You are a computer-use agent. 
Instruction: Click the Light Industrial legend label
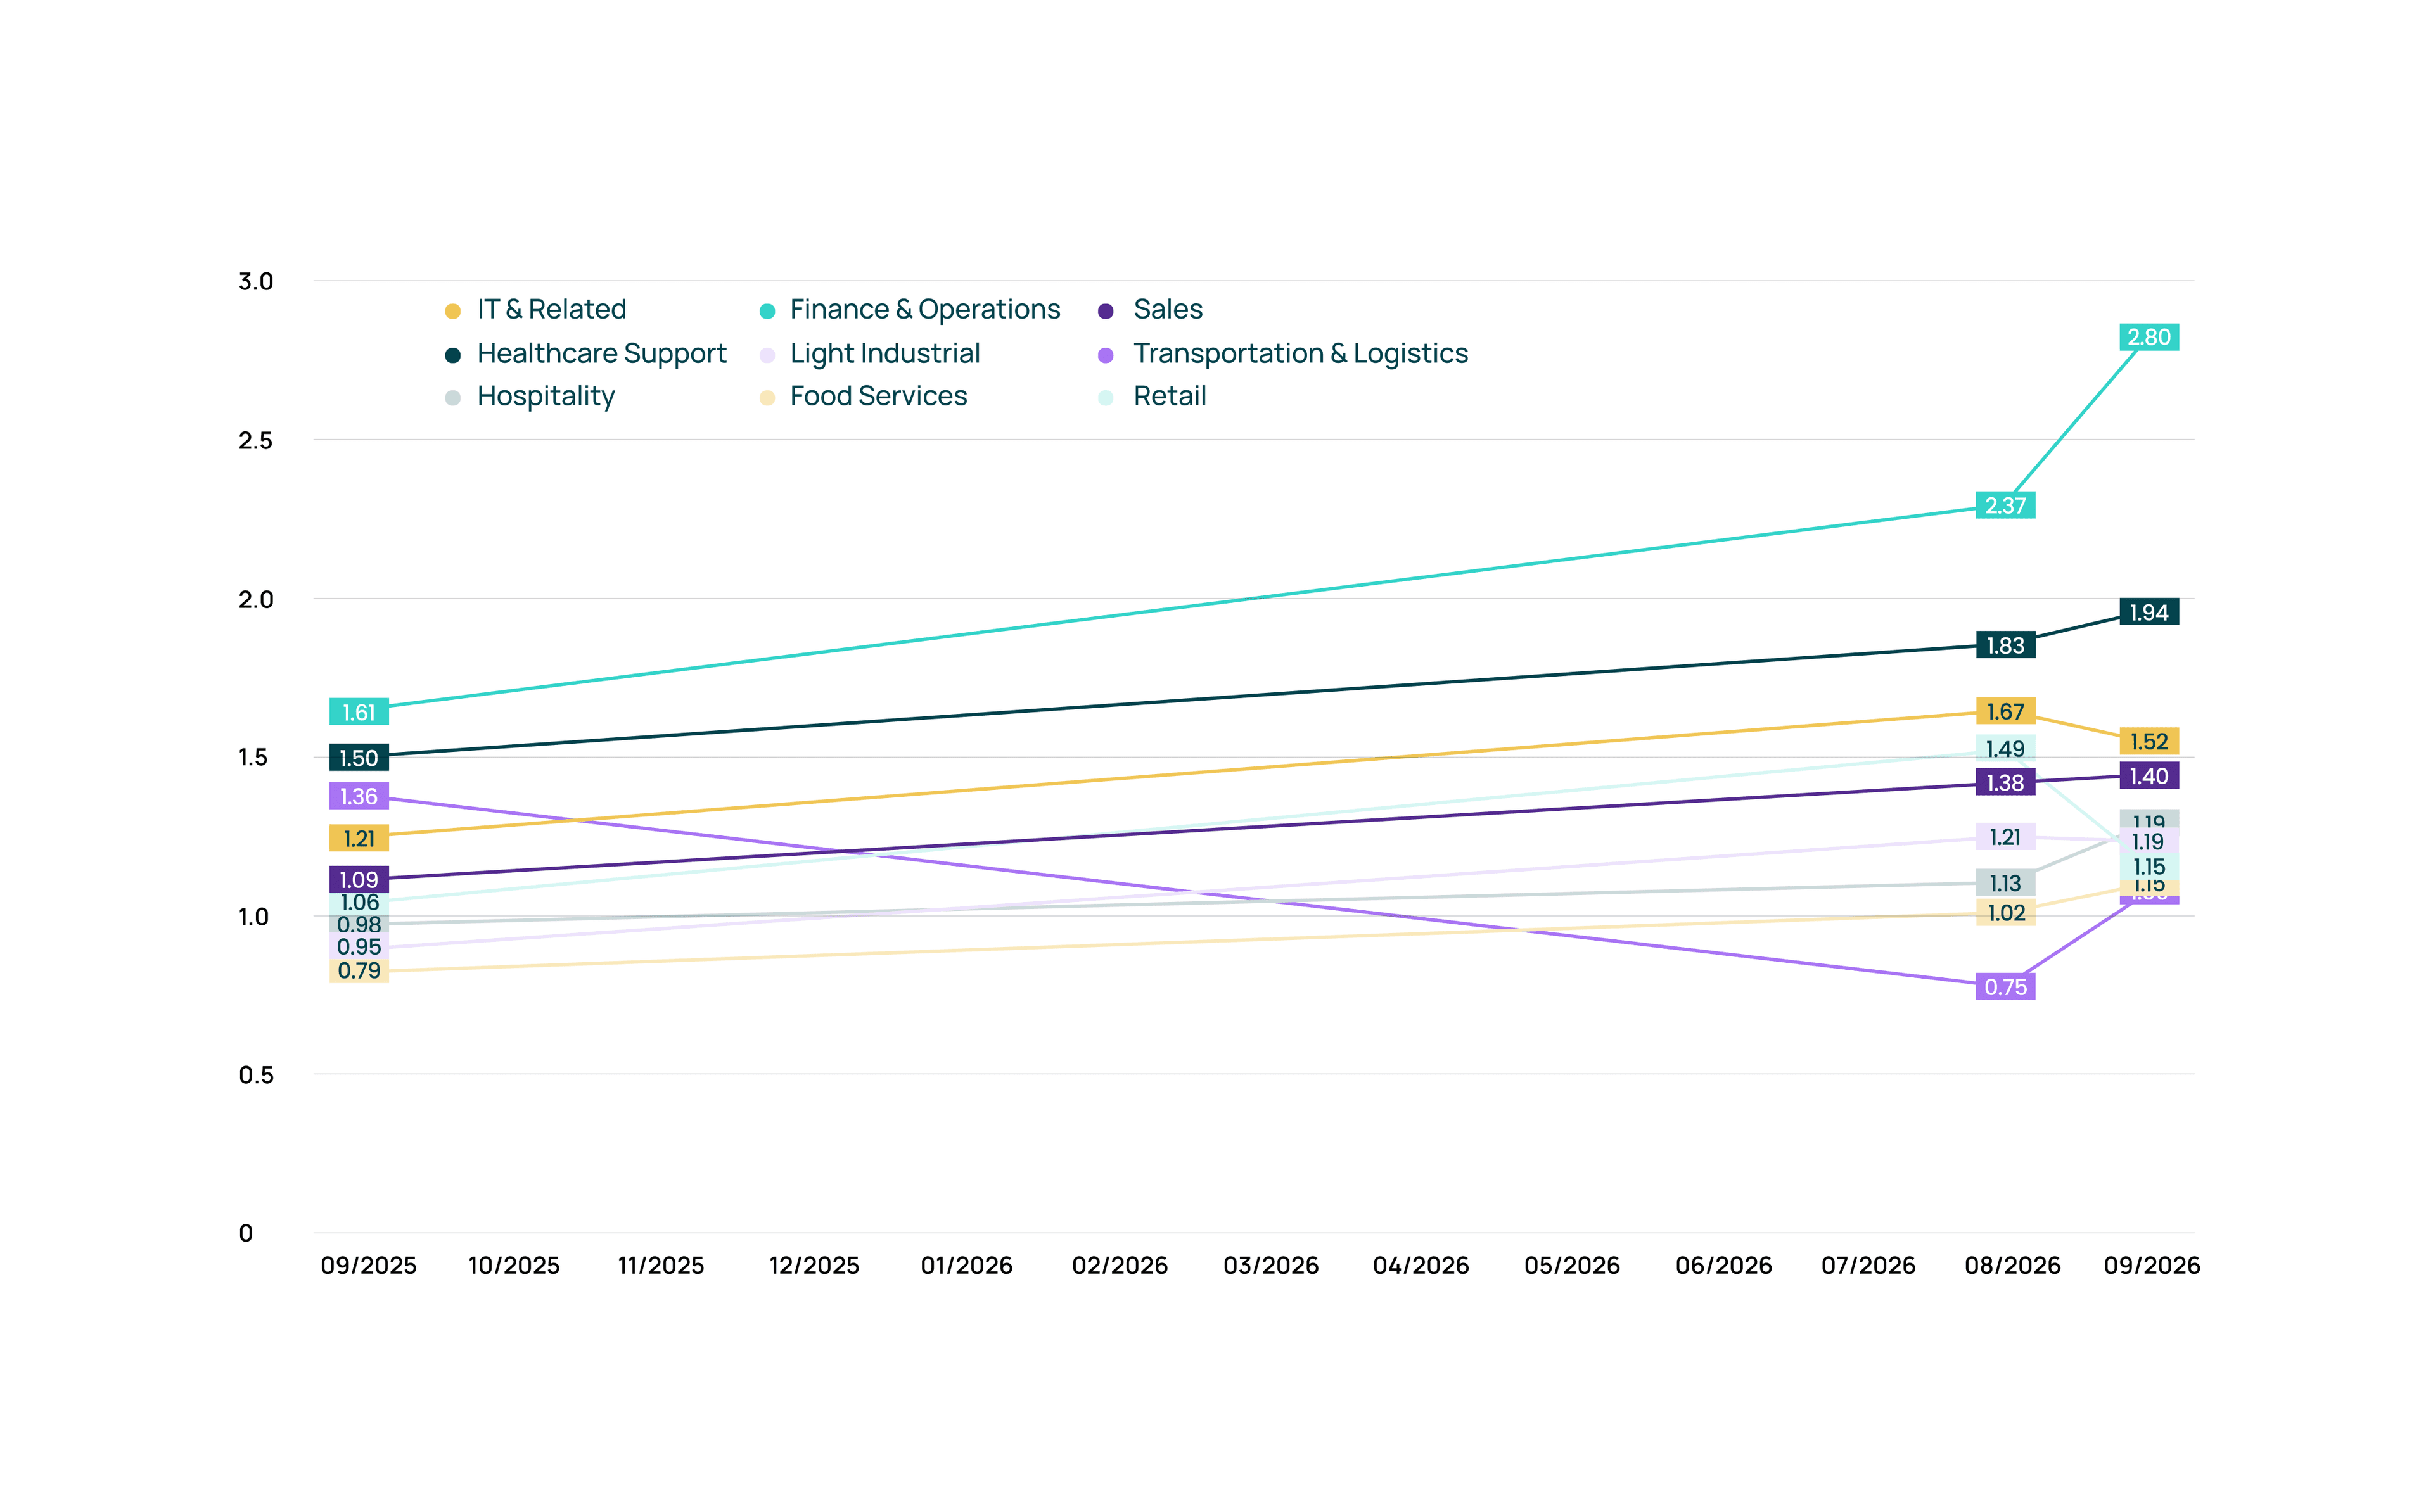(x=884, y=354)
